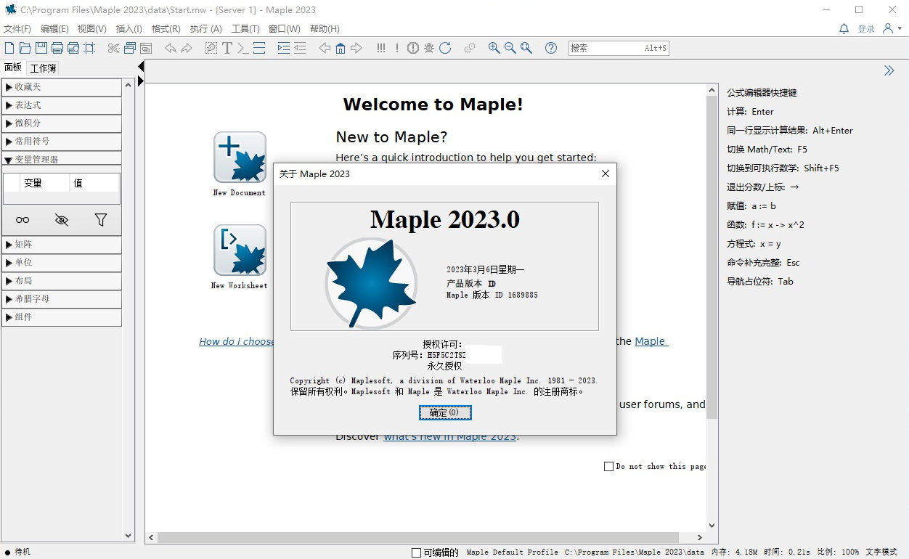Click the help question mark toolbar icon
This screenshot has height=559, width=909.
(551, 48)
